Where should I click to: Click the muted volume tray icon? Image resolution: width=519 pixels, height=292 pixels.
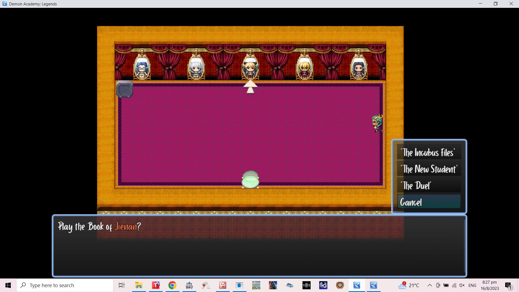[462, 285]
